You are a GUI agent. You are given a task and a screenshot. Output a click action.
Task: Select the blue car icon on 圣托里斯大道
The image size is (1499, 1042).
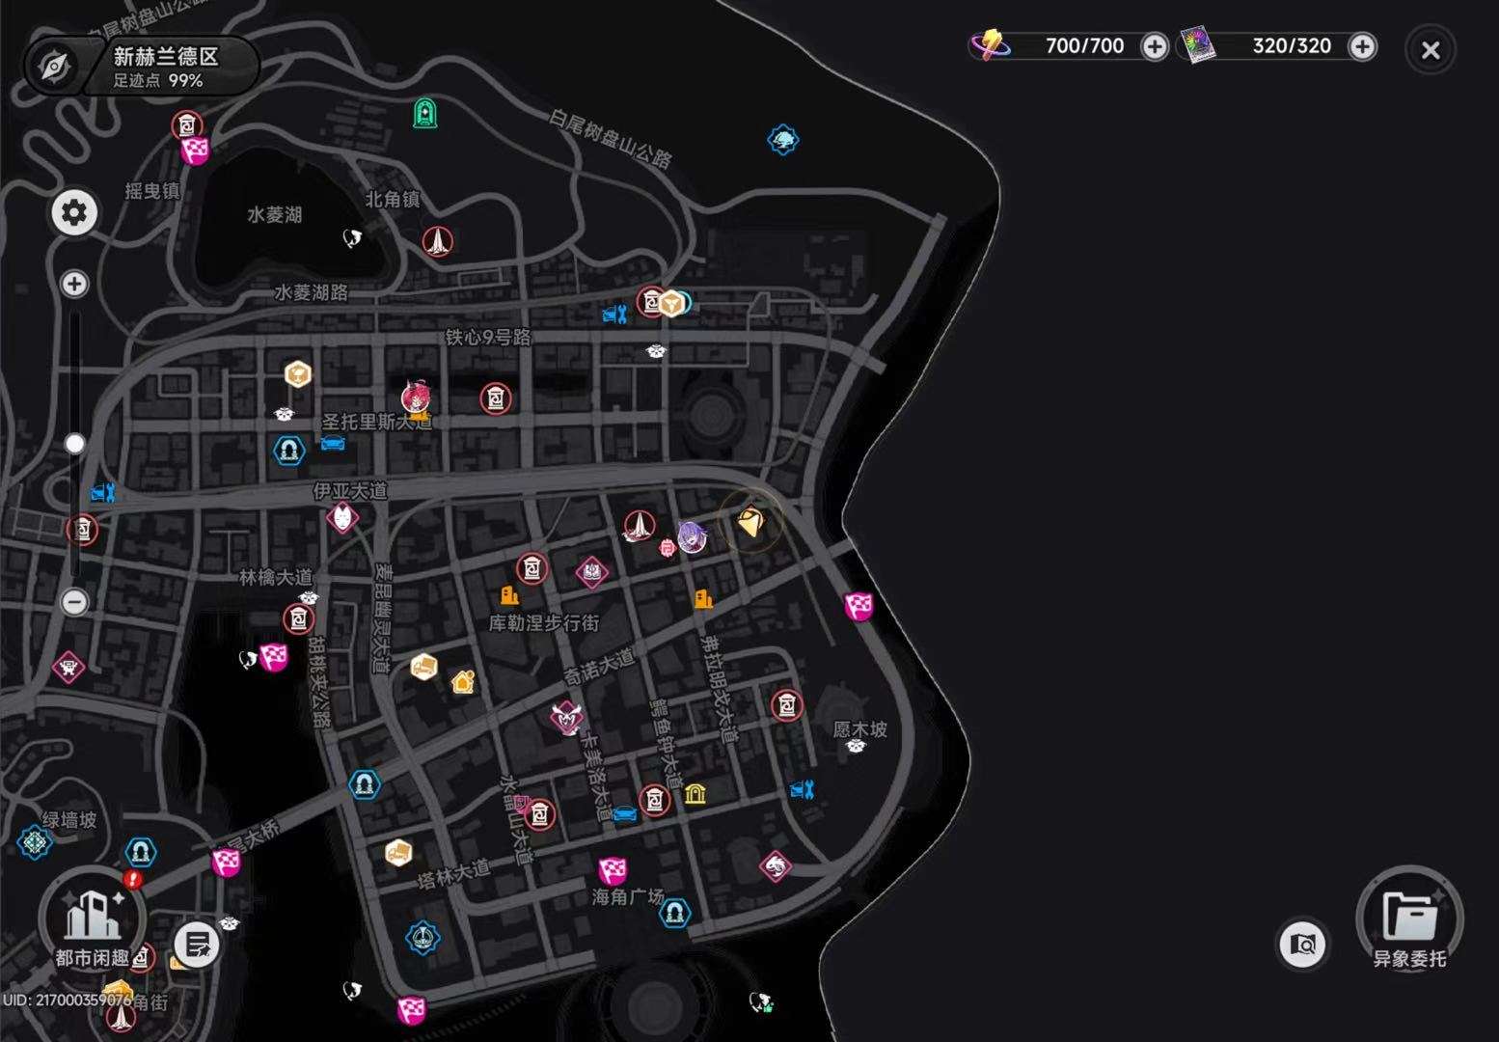[333, 443]
